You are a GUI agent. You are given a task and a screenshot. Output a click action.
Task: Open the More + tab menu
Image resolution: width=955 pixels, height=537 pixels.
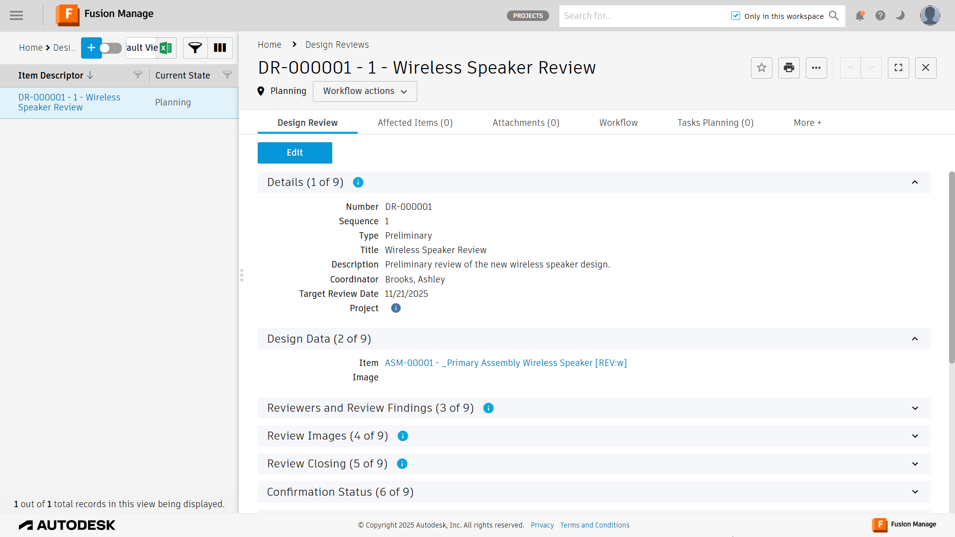click(x=807, y=122)
